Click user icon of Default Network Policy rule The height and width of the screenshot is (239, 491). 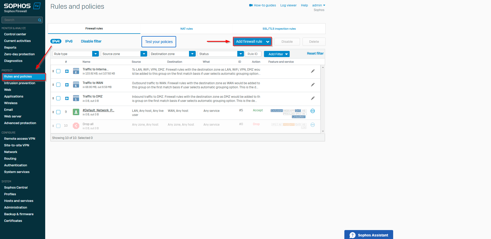click(x=76, y=112)
